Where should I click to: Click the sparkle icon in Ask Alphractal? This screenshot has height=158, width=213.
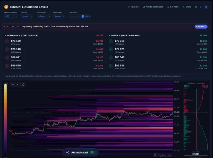[x=68, y=152]
